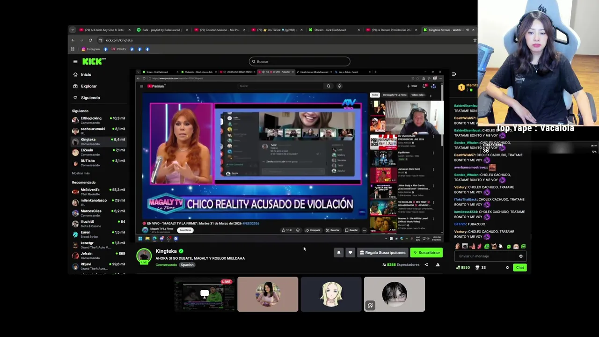Select the dark-haired anime portrait thumbnail

pyautogui.click(x=394, y=294)
